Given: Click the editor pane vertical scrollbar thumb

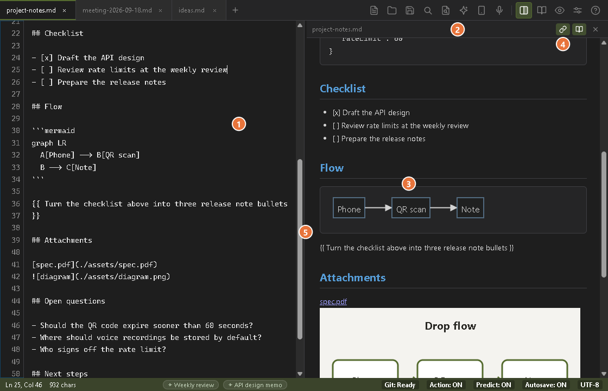Looking at the screenshot, I should click(x=300, y=249).
